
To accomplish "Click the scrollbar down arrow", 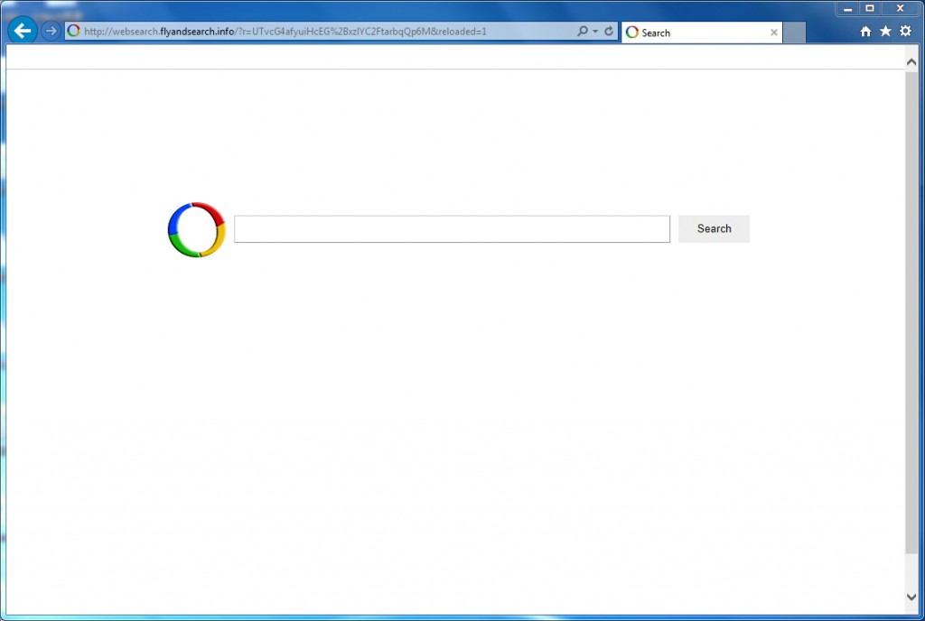I will pyautogui.click(x=911, y=597).
